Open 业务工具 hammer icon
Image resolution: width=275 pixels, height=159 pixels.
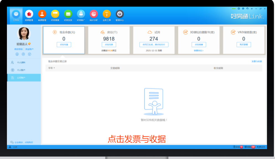(x=107, y=14)
